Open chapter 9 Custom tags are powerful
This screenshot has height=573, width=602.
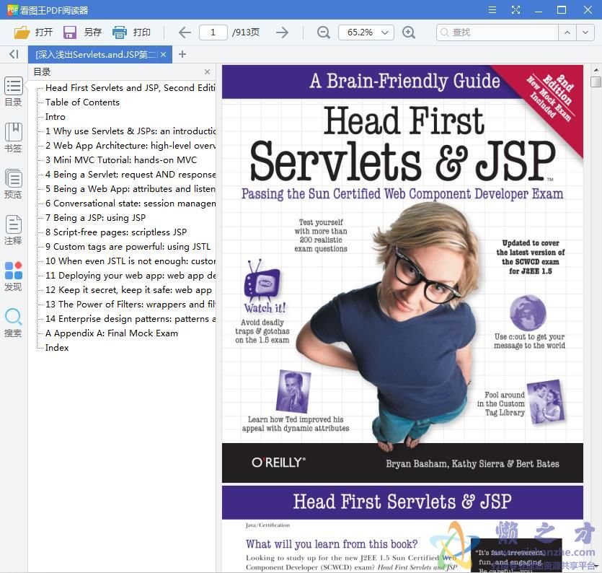tap(128, 246)
